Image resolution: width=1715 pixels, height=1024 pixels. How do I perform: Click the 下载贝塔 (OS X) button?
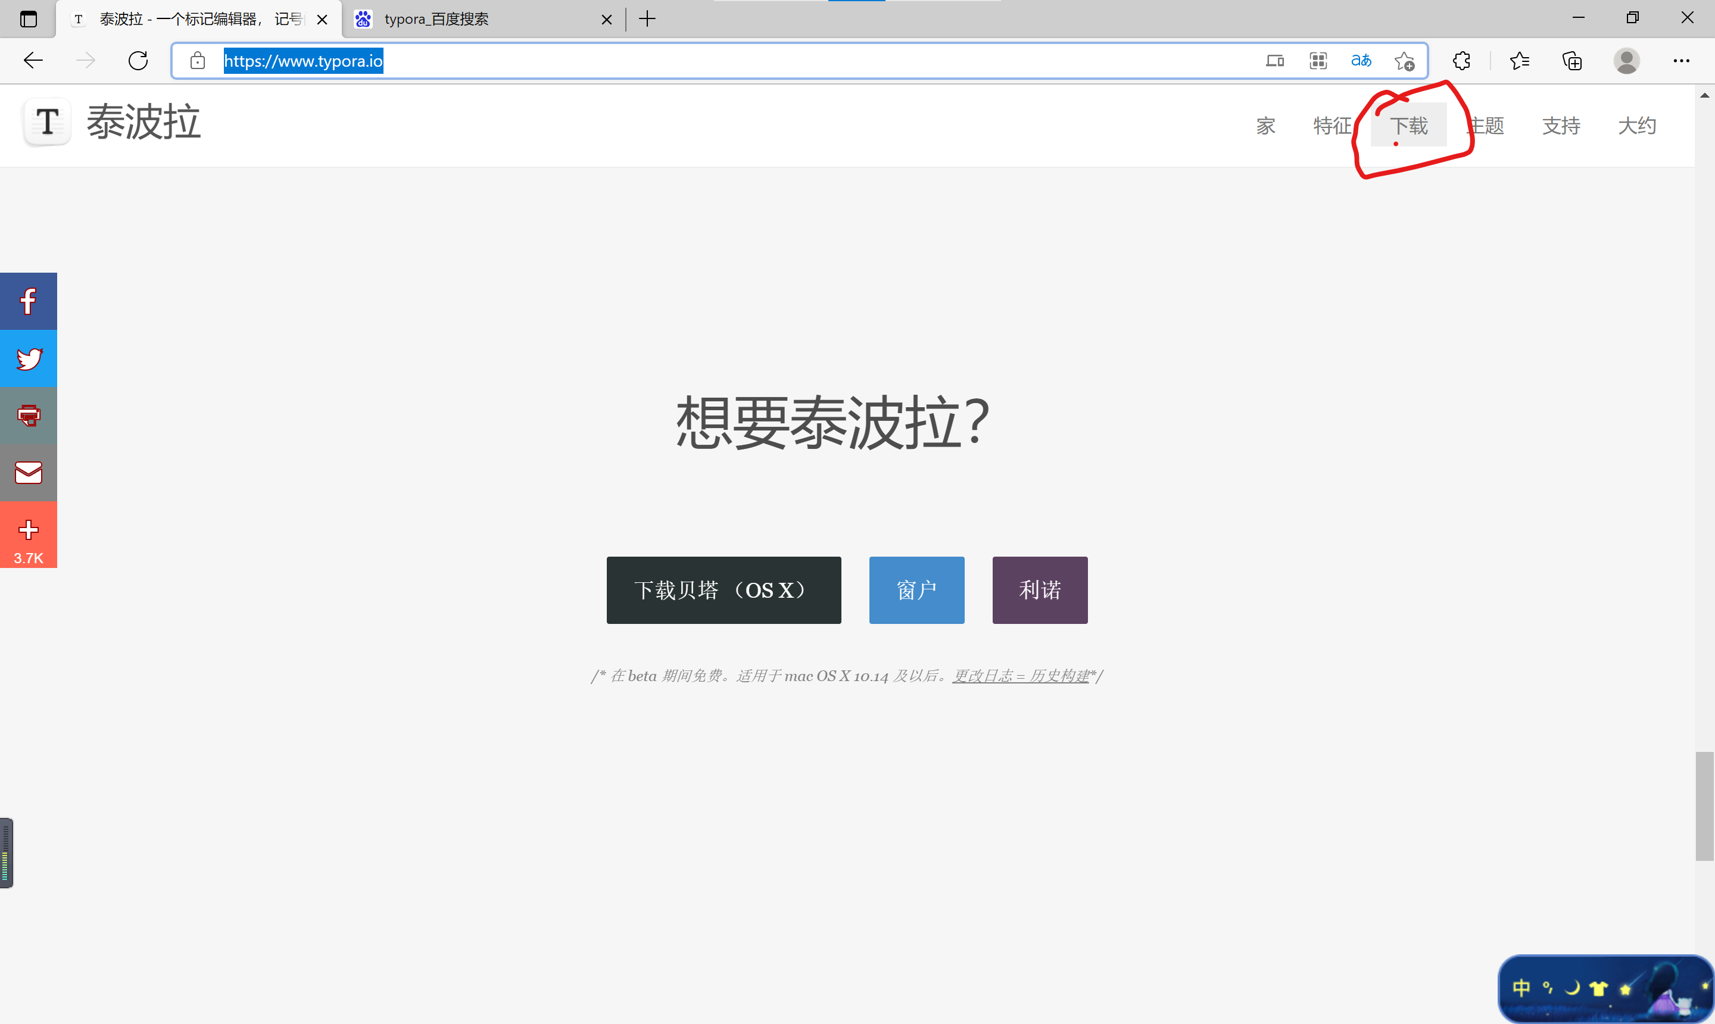pyautogui.click(x=724, y=590)
